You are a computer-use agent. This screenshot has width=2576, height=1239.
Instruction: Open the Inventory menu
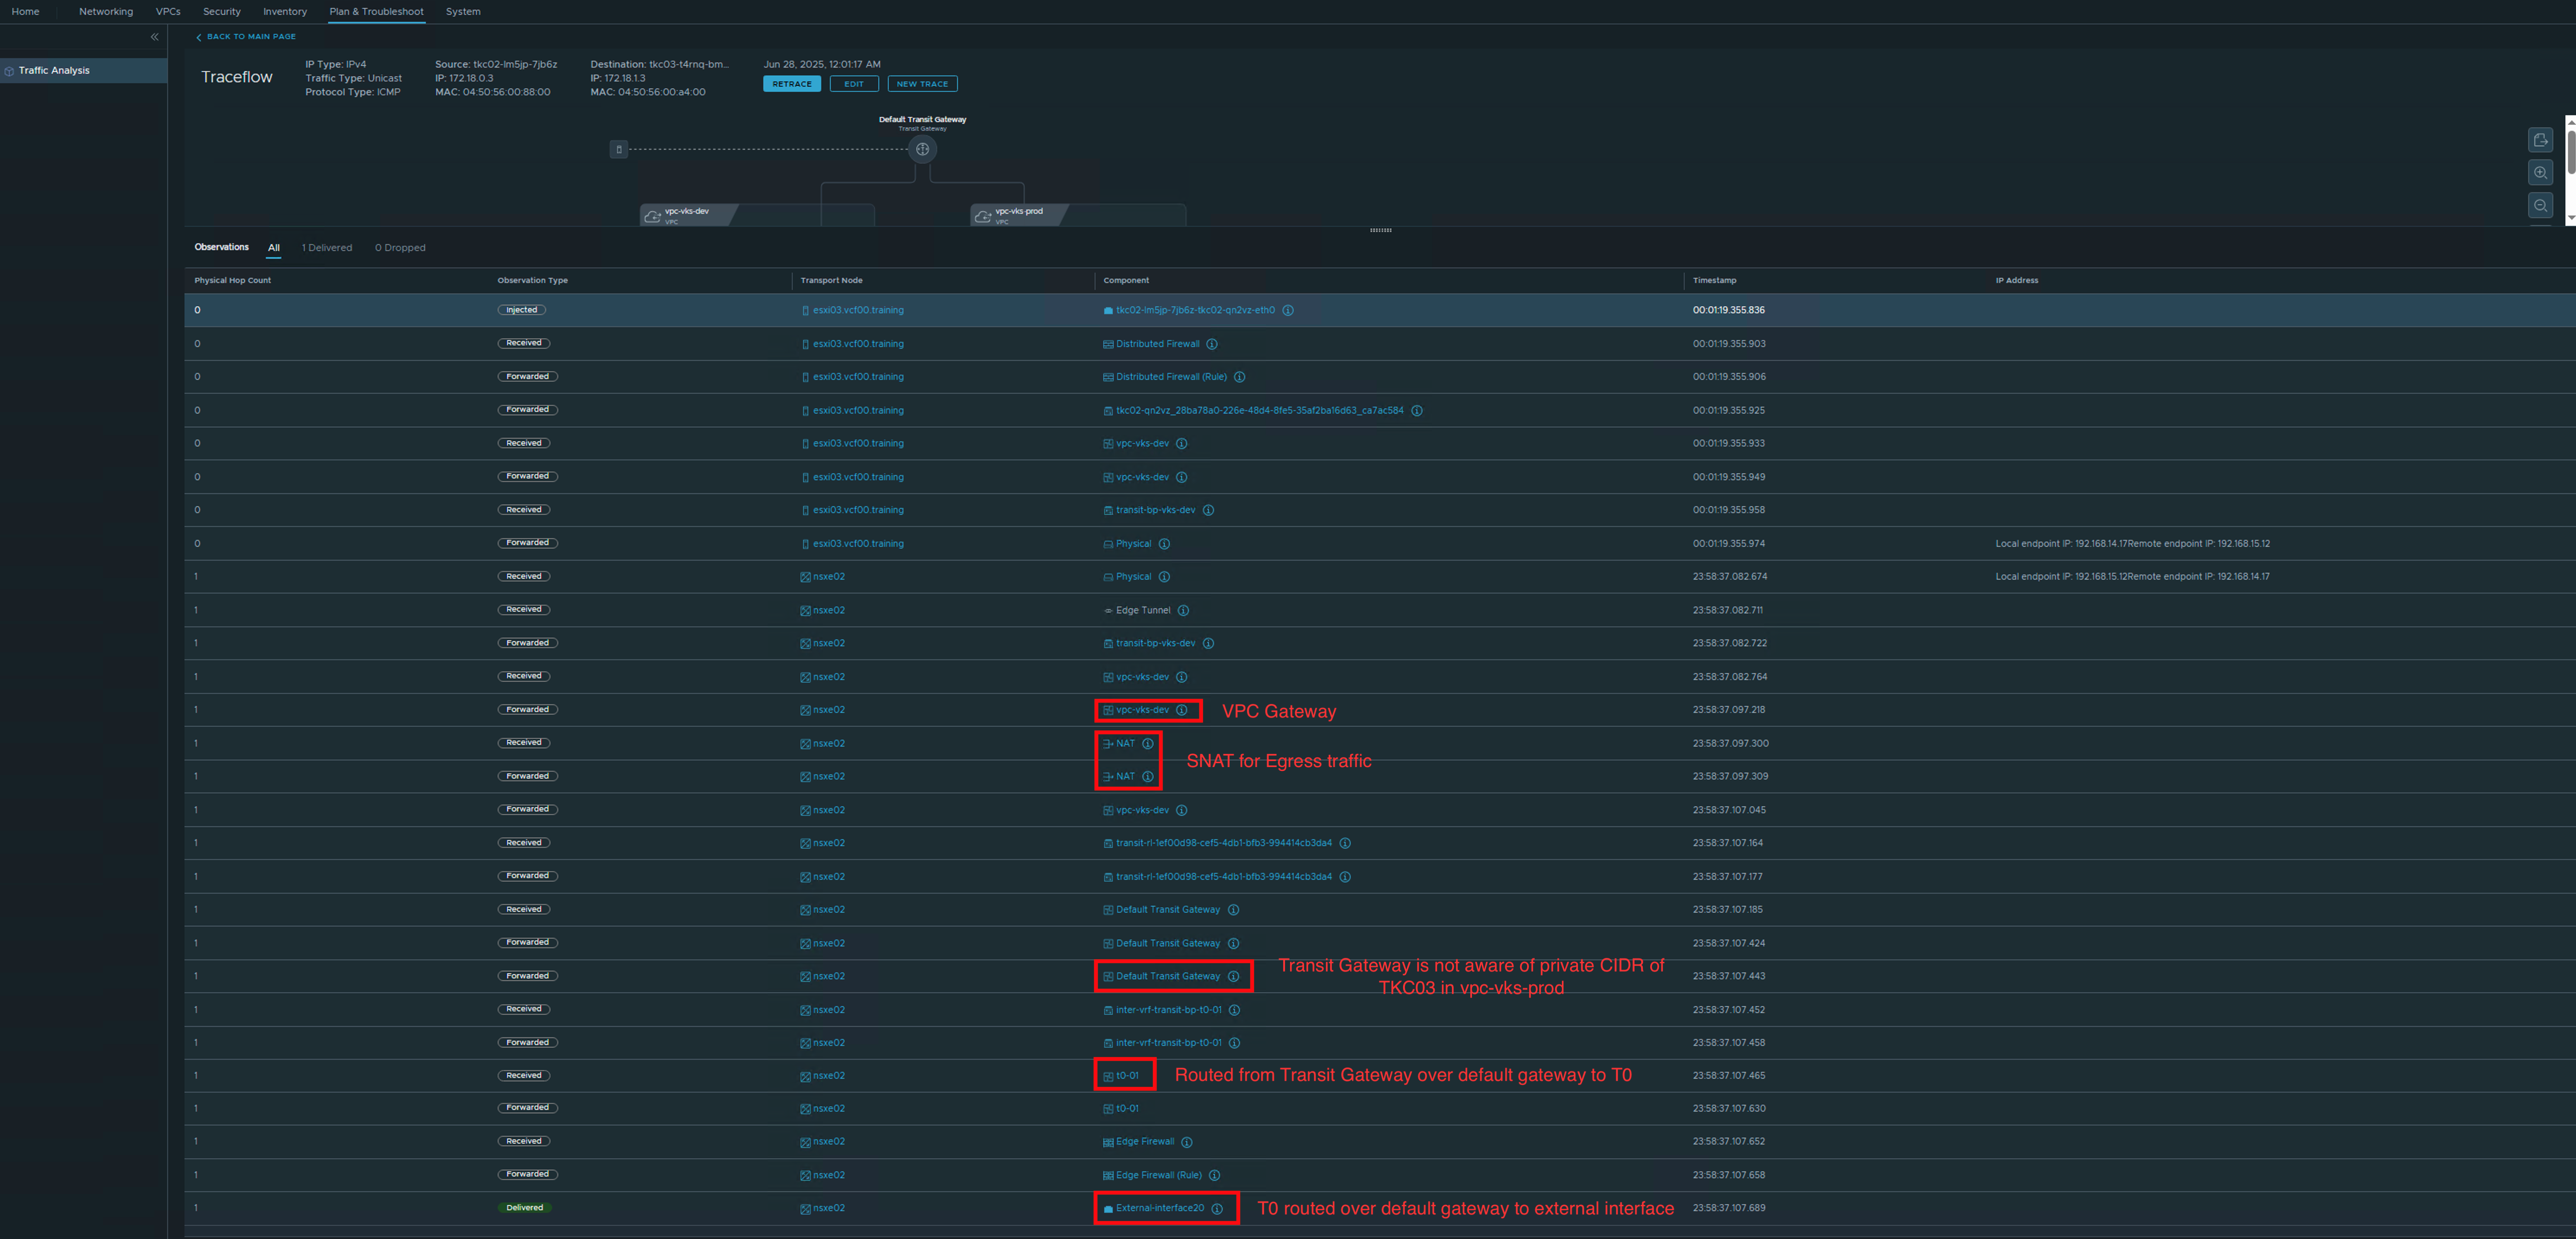(x=285, y=12)
